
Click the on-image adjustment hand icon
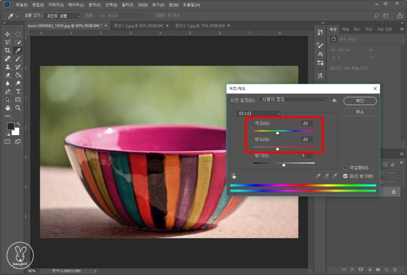click(234, 175)
